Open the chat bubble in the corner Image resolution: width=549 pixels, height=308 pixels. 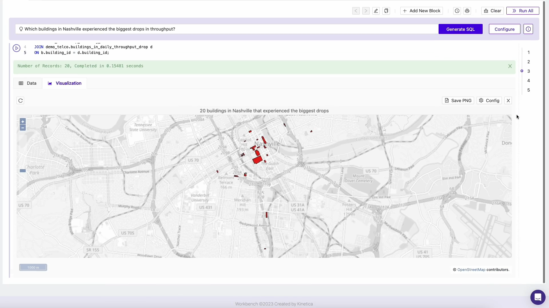(538, 297)
